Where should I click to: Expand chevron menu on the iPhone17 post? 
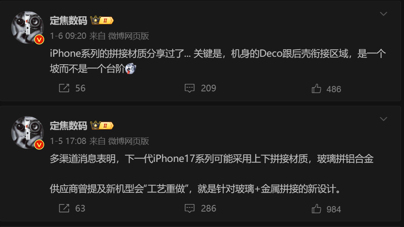384,119
